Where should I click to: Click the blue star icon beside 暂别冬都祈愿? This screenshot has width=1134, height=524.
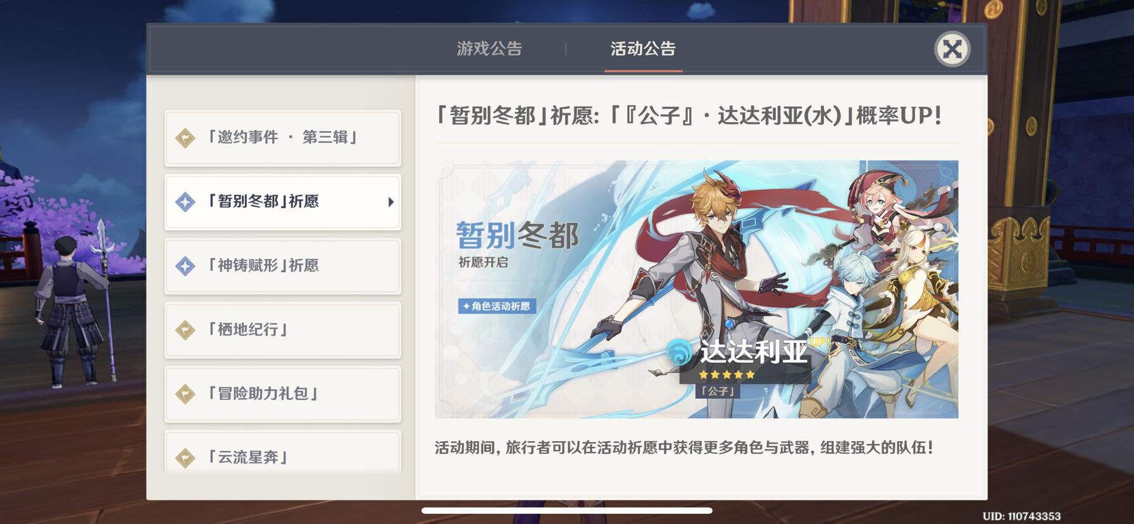coord(185,202)
